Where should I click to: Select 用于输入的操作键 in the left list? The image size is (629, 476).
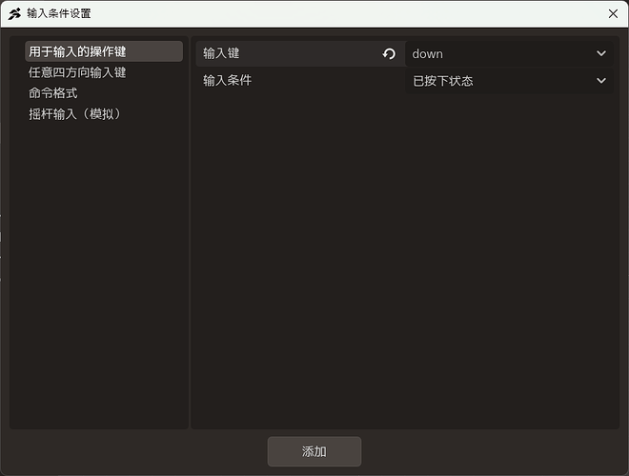pyautogui.click(x=104, y=51)
